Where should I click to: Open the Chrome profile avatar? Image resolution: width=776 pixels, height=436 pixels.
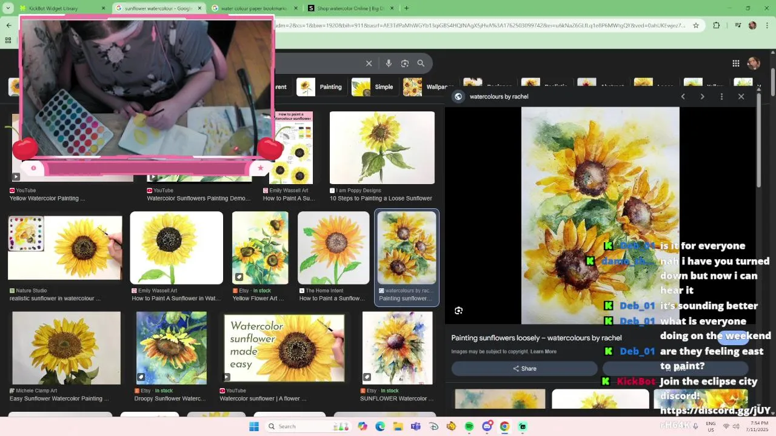click(x=752, y=25)
